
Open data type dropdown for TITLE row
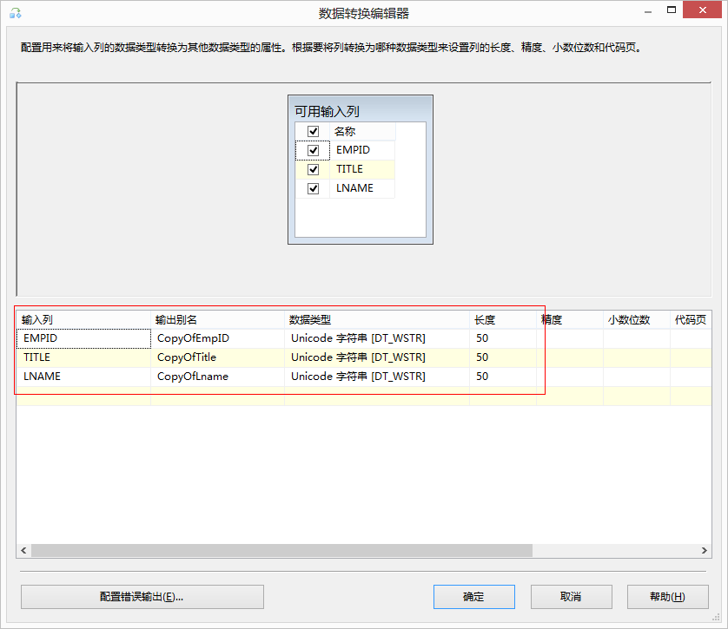[x=376, y=357]
